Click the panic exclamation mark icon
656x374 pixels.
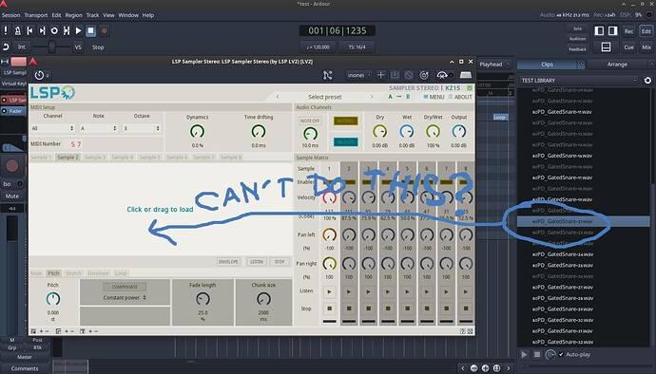click(6, 31)
